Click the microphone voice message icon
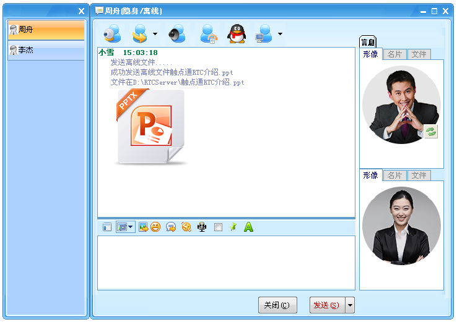The height and width of the screenshot is (322, 457). pos(201,227)
